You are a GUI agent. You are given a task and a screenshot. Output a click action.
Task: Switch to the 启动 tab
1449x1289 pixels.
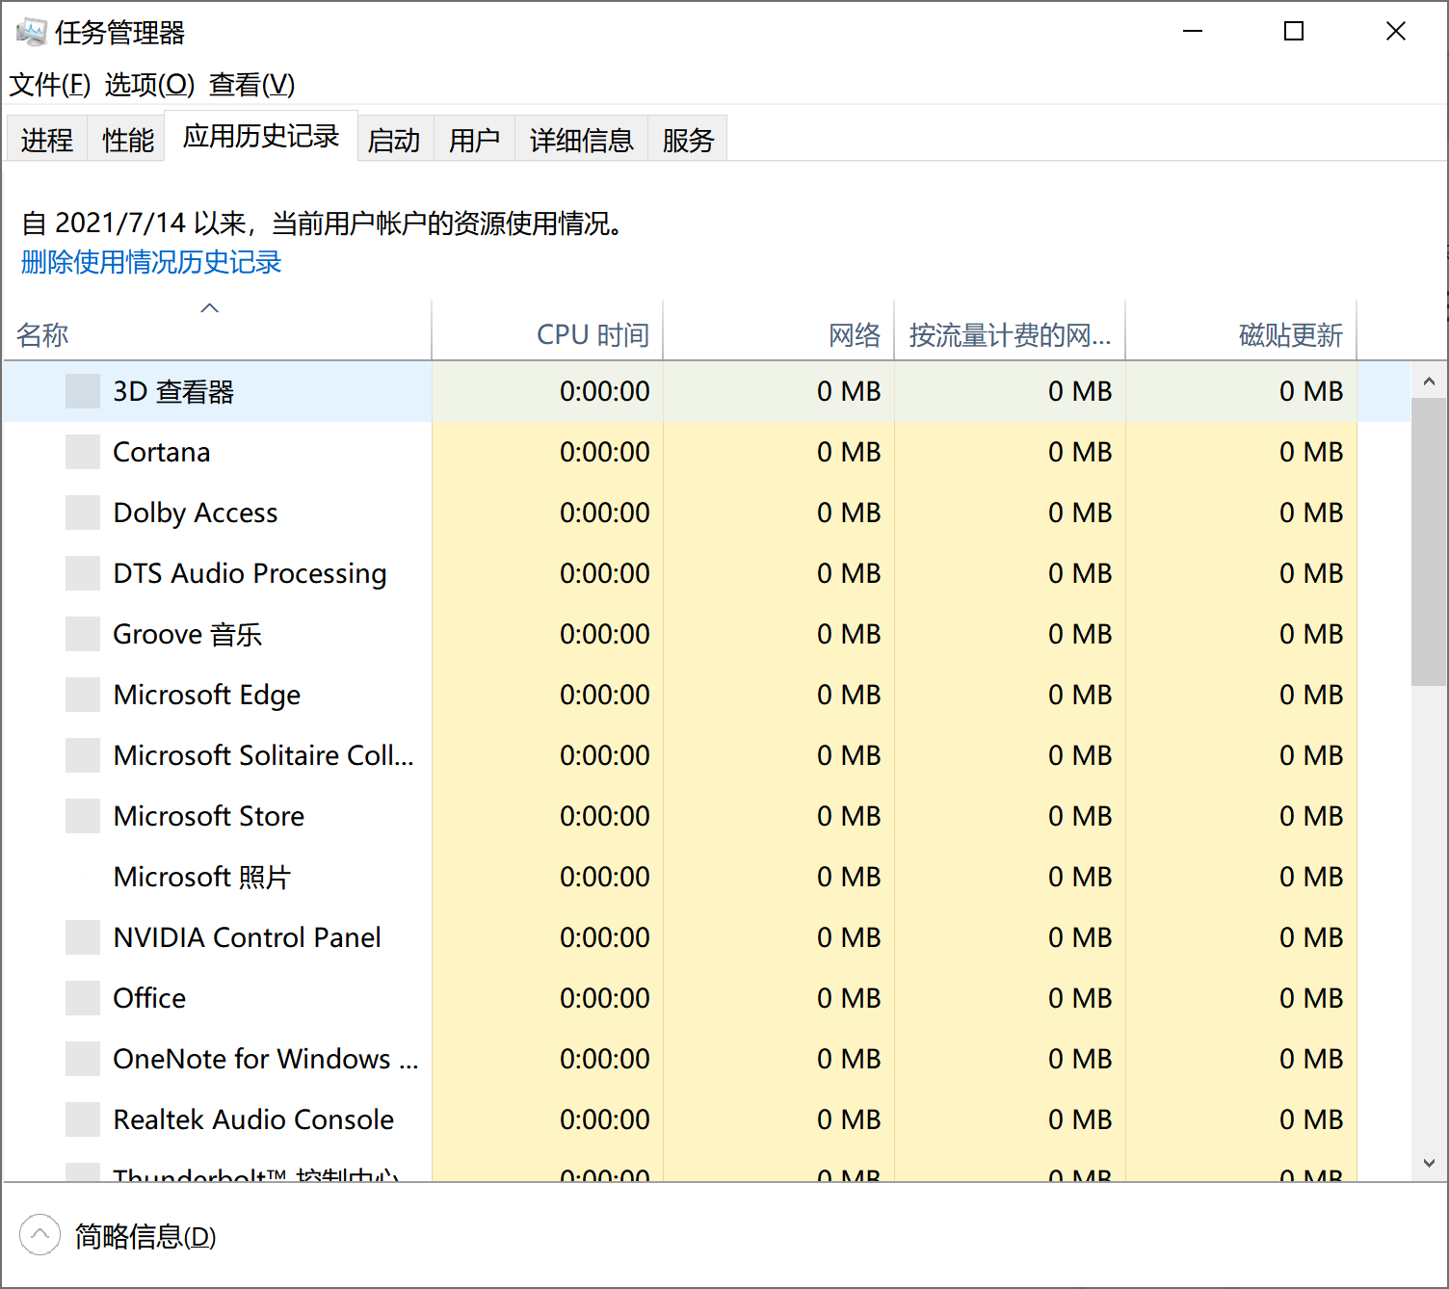[x=395, y=140]
